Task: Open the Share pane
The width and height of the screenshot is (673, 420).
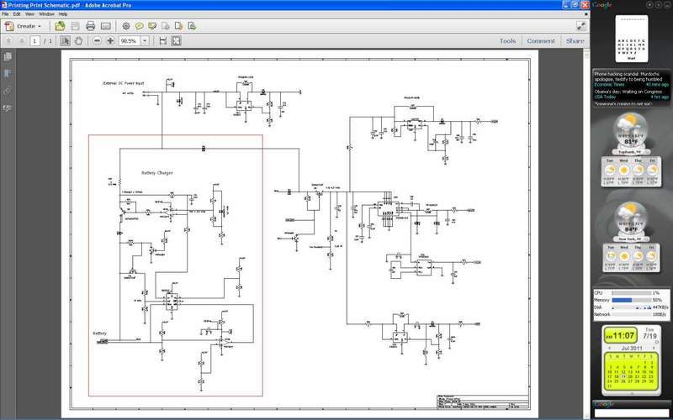Action: (x=575, y=40)
